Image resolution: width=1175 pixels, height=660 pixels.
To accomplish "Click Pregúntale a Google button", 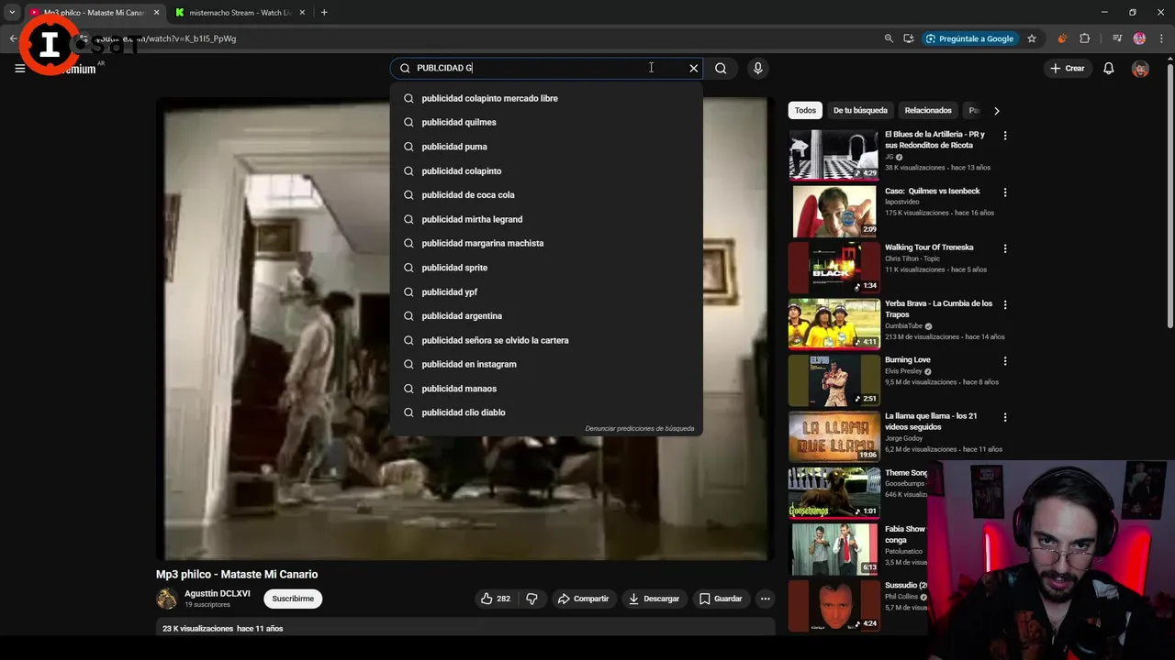I will coord(969,38).
